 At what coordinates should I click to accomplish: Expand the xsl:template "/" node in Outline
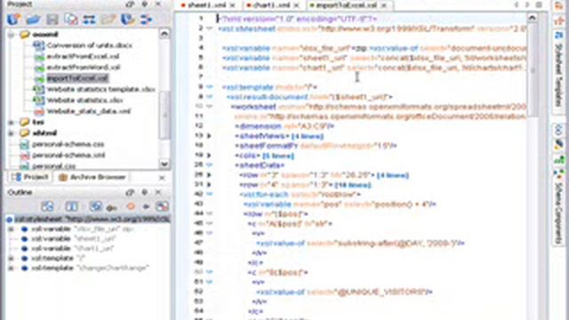(x=12, y=259)
